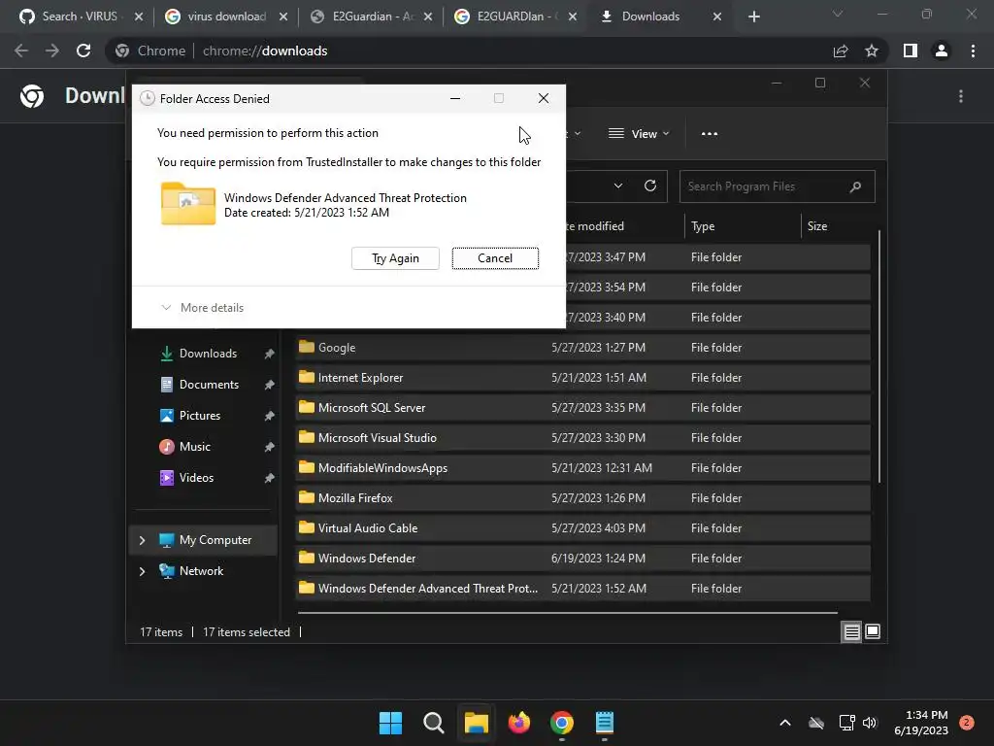Image resolution: width=994 pixels, height=746 pixels.
Task: Select the Microsoft SQL Server folder
Action: pyautogui.click(x=582, y=408)
